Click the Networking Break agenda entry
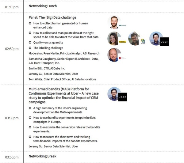The height and width of the screenshot is (163, 184). coord(43,156)
